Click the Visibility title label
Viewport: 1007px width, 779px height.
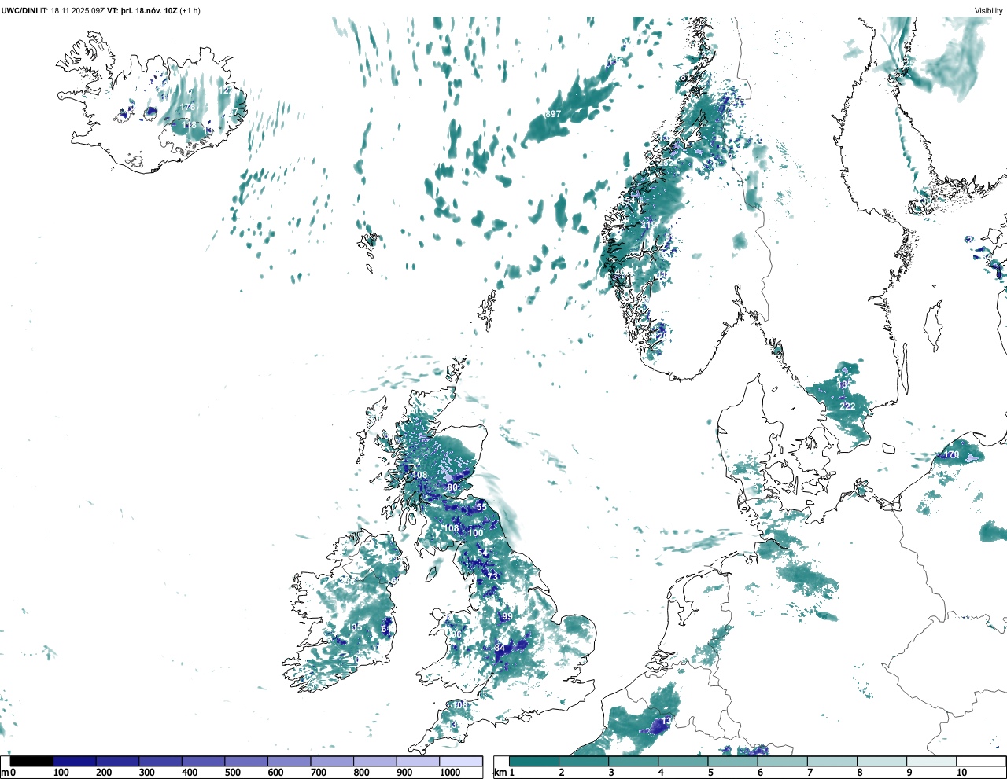tap(989, 11)
